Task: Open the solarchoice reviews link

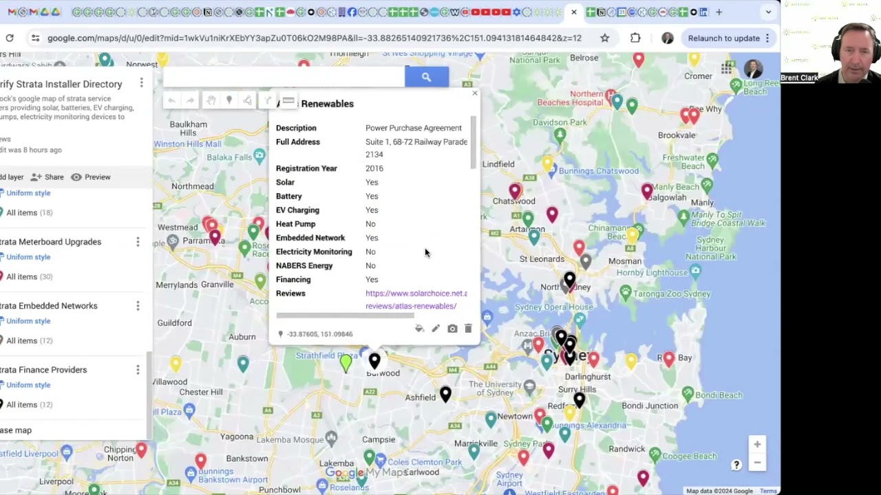Action: 416,300
